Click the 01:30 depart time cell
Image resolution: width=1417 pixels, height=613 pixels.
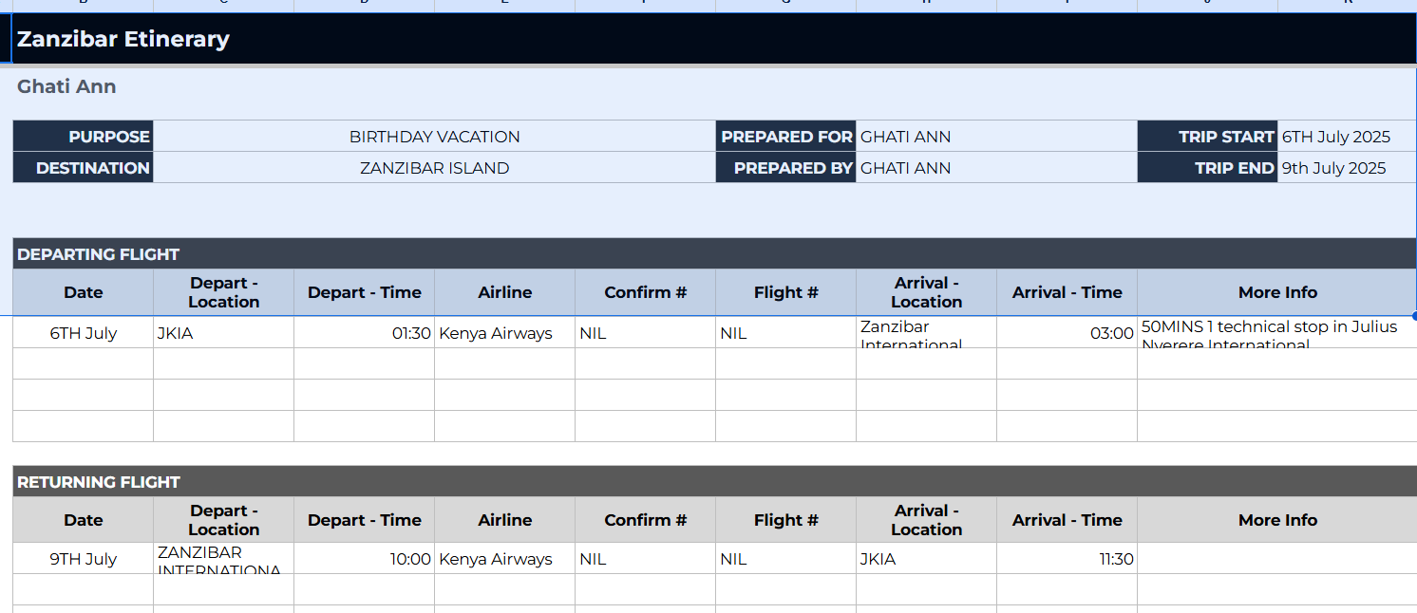tap(364, 333)
